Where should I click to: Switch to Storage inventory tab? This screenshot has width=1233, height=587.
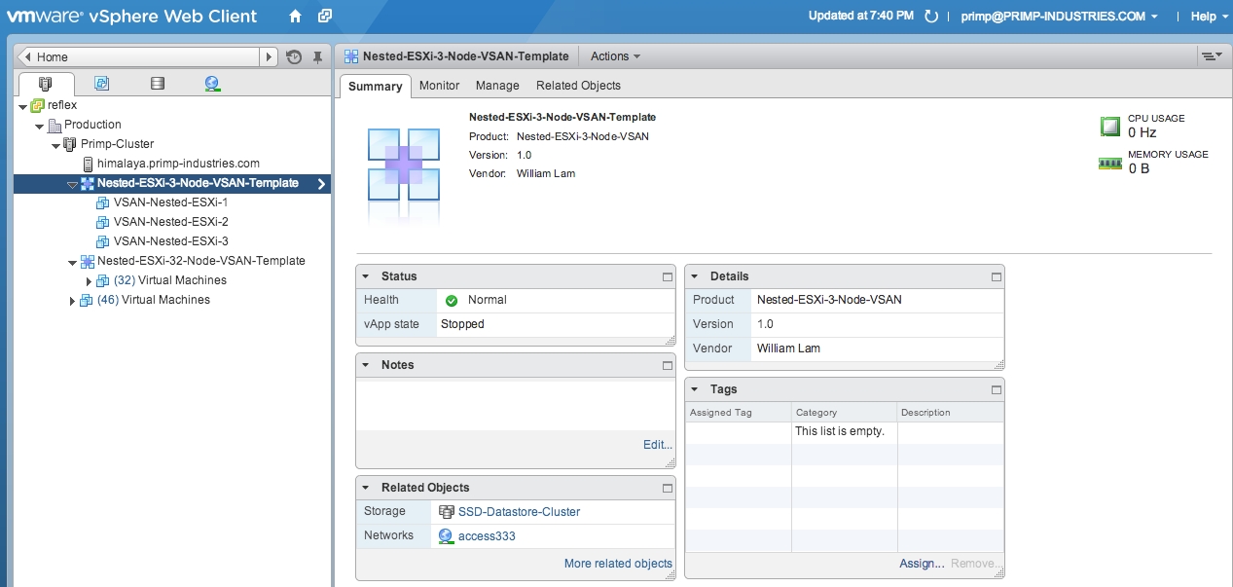(157, 84)
